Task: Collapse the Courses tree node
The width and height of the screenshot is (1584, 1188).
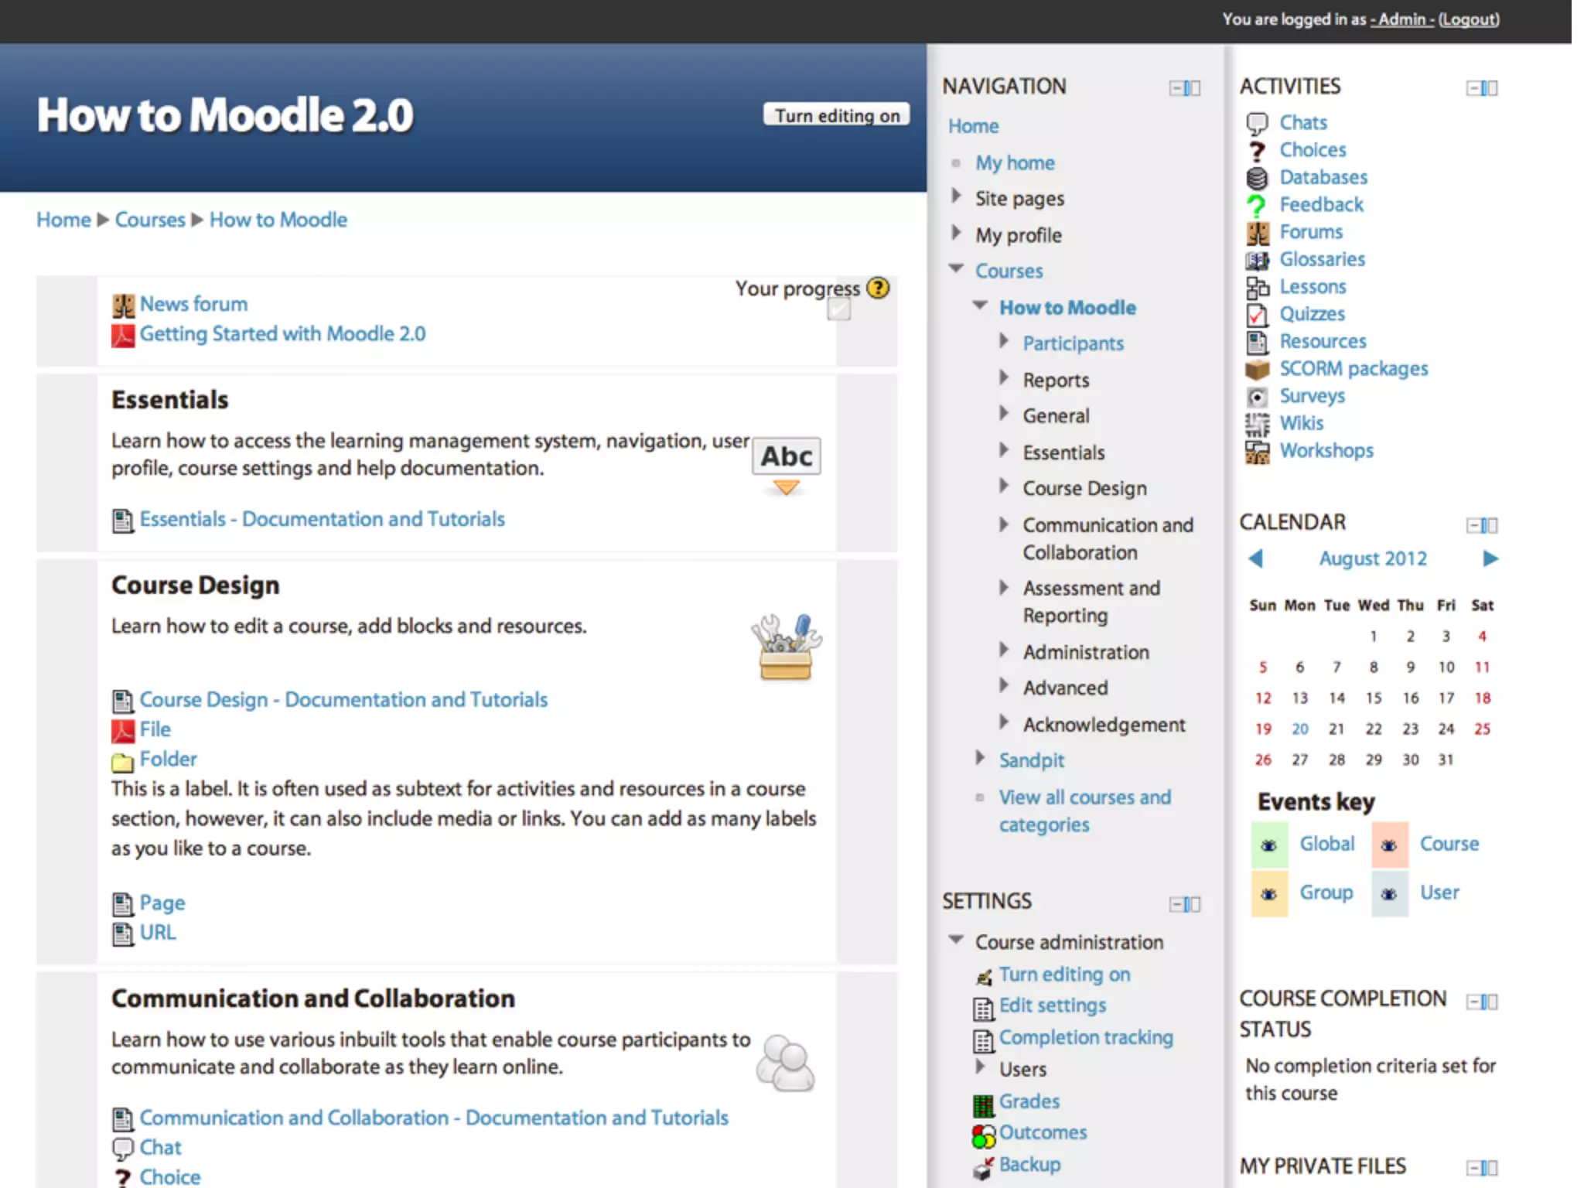Action: coord(957,269)
